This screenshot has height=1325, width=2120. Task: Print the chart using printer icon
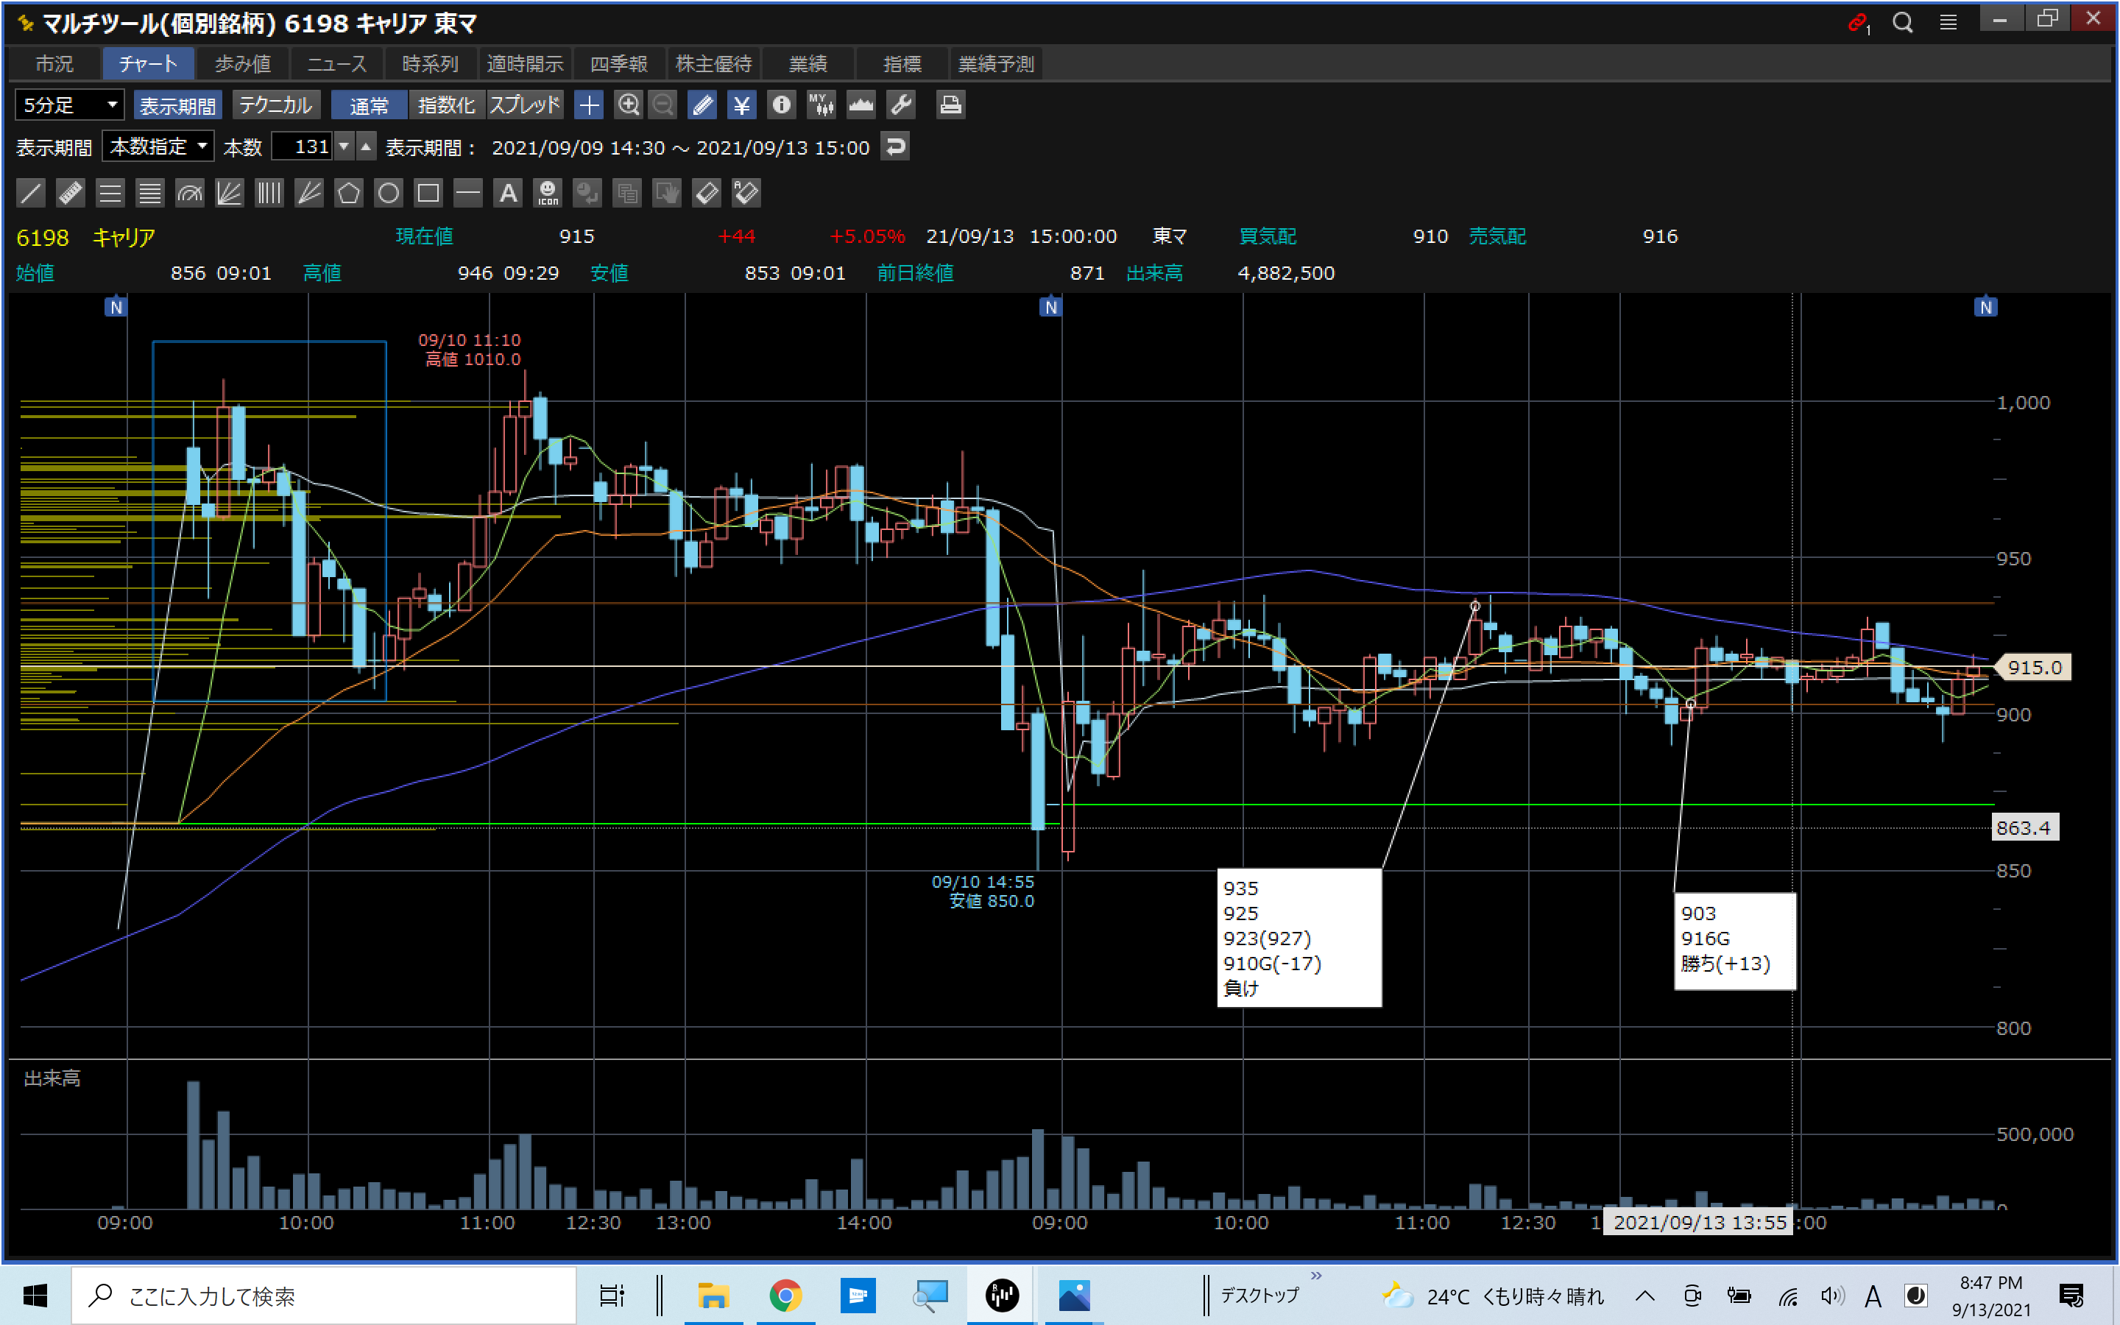click(x=950, y=105)
